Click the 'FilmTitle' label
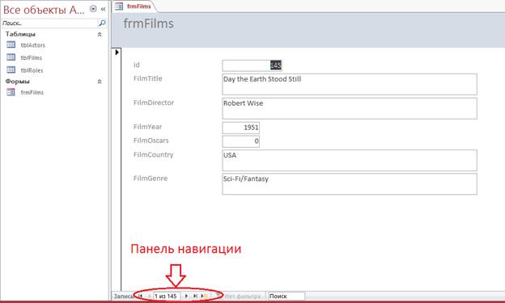The width and height of the screenshot is (505, 303). point(148,78)
